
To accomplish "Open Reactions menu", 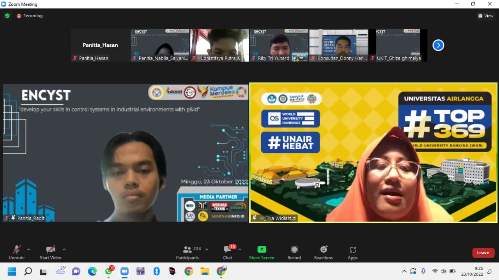I will tap(324, 252).
